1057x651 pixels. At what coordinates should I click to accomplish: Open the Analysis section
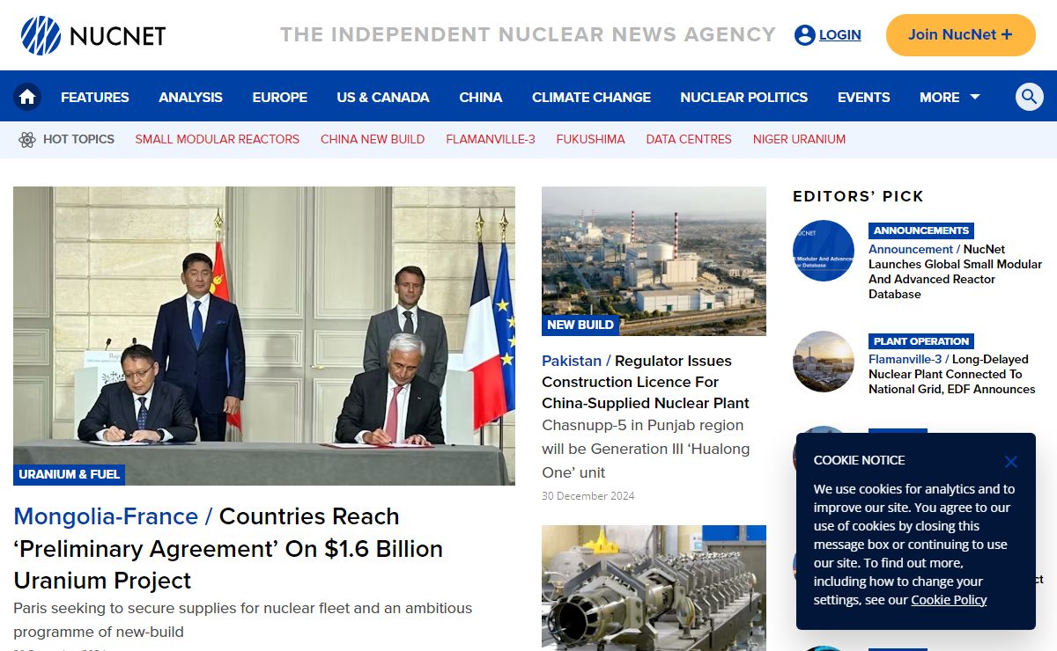[x=190, y=97]
